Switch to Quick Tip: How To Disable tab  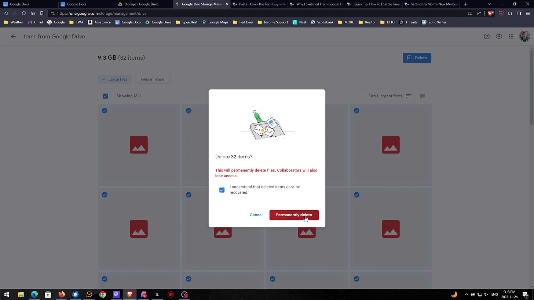pyautogui.click(x=373, y=4)
